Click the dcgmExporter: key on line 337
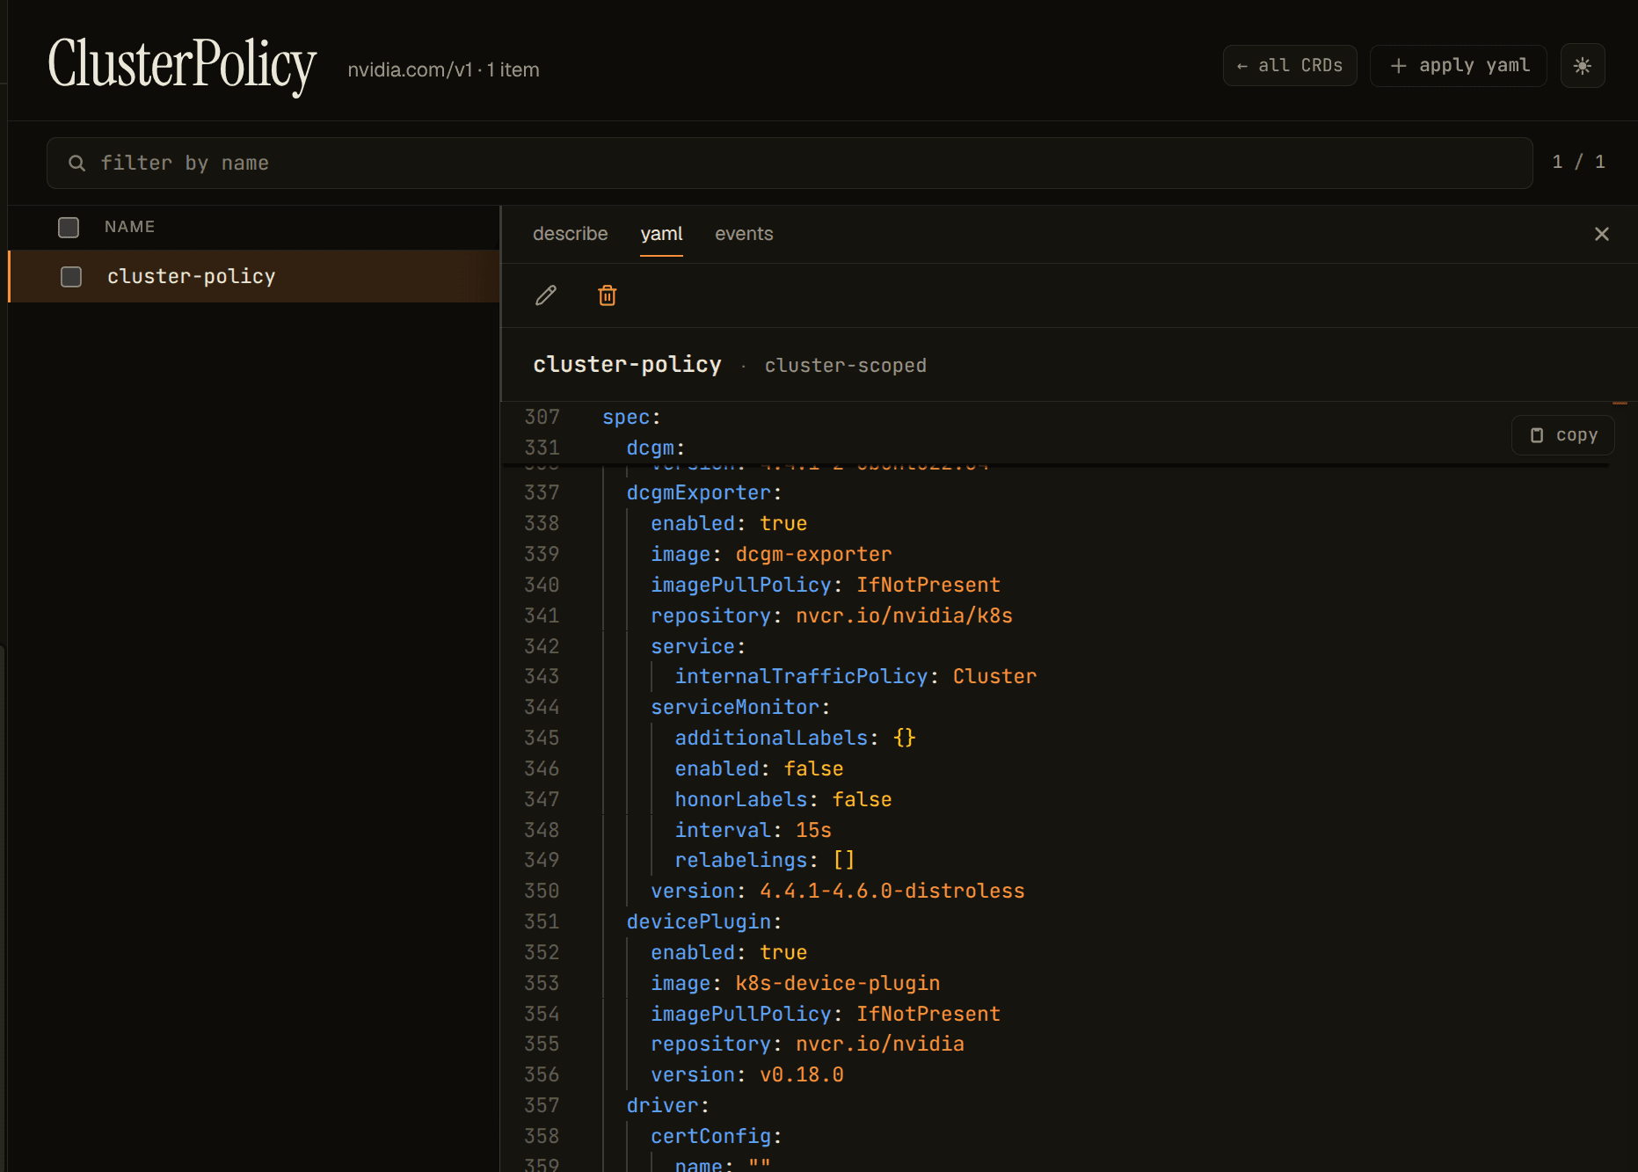1638x1172 pixels. click(704, 493)
